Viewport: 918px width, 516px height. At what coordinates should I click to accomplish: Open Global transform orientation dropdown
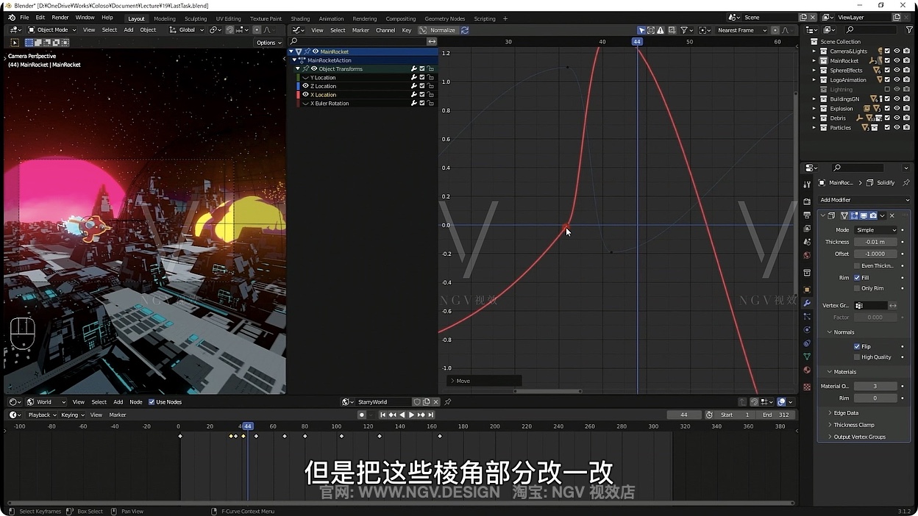point(186,29)
